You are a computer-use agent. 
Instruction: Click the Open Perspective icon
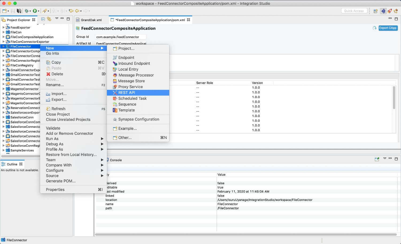pos(376,11)
